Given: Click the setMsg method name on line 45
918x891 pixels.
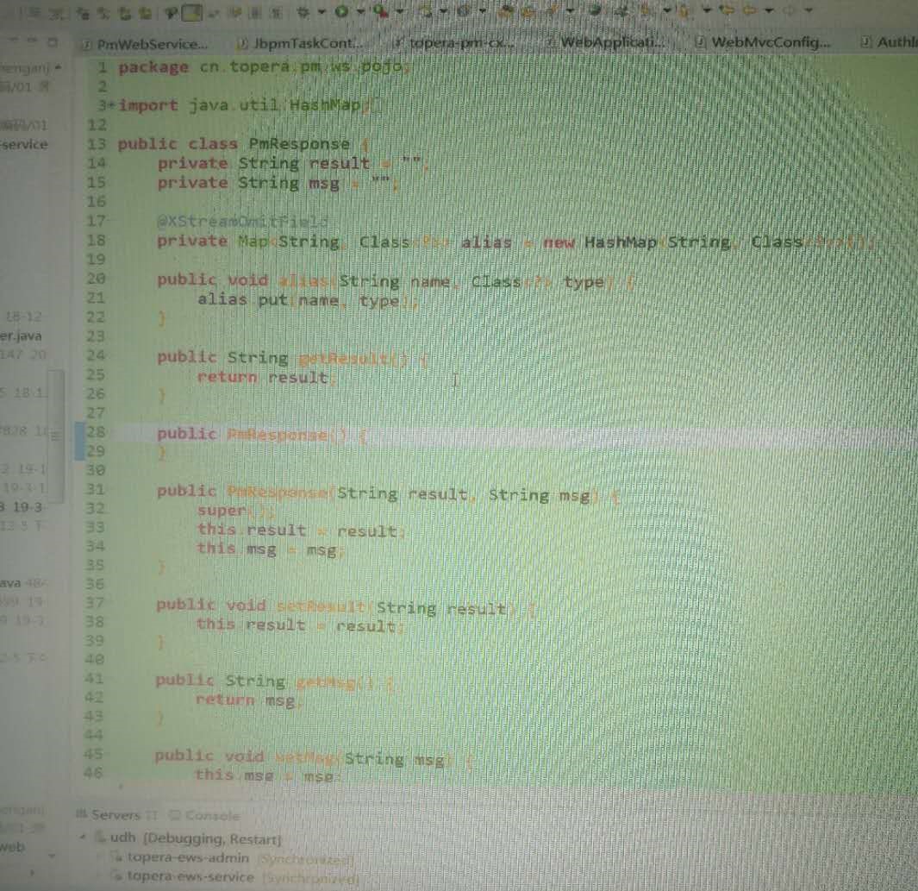Looking at the screenshot, I should pyautogui.click(x=306, y=757).
